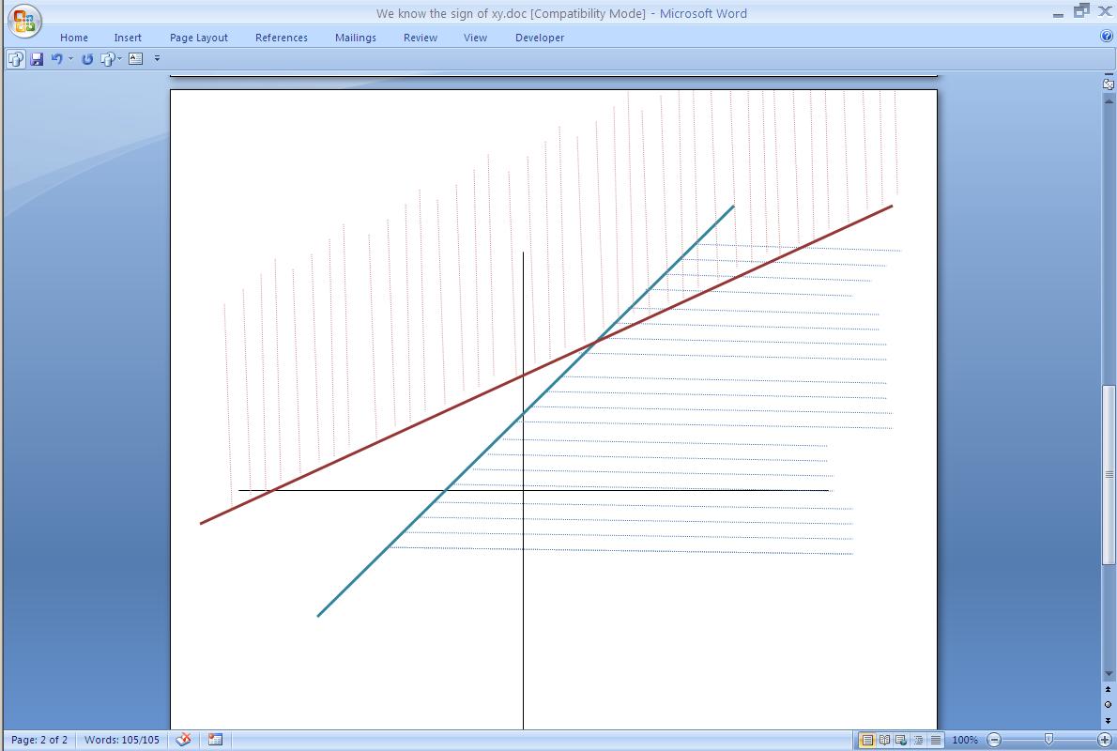Click the zoom in plus button
1117x751 pixels.
pyautogui.click(x=1105, y=740)
